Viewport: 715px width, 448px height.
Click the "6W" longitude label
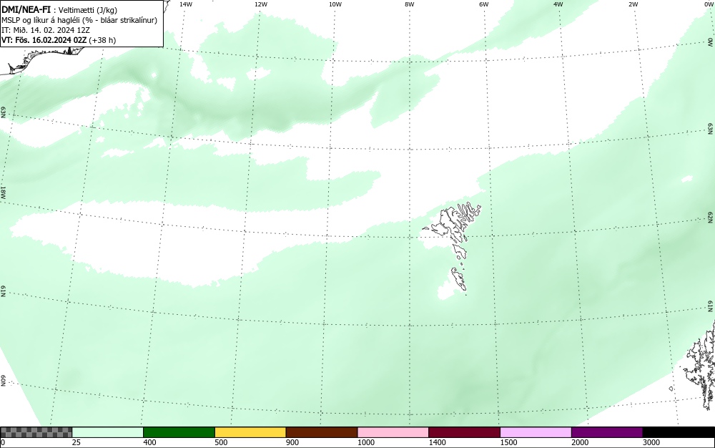coord(484,4)
